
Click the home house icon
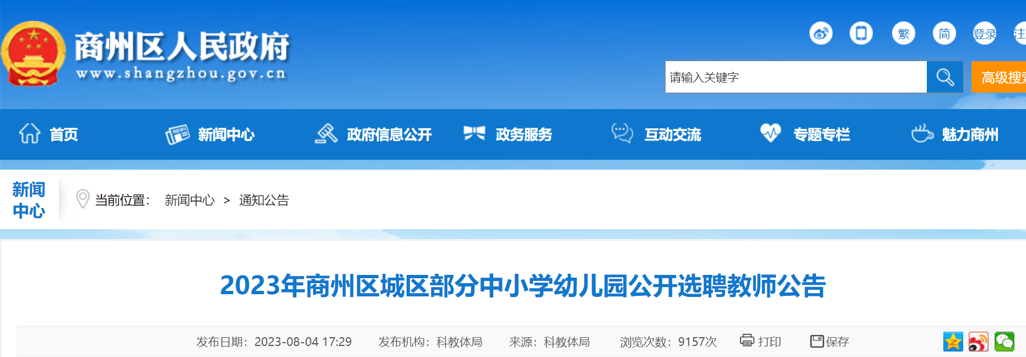pos(30,133)
